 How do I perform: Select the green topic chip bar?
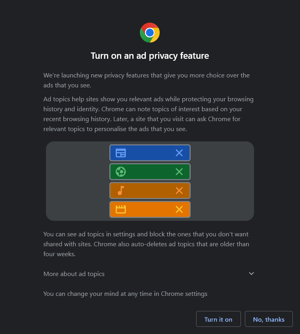(150, 172)
